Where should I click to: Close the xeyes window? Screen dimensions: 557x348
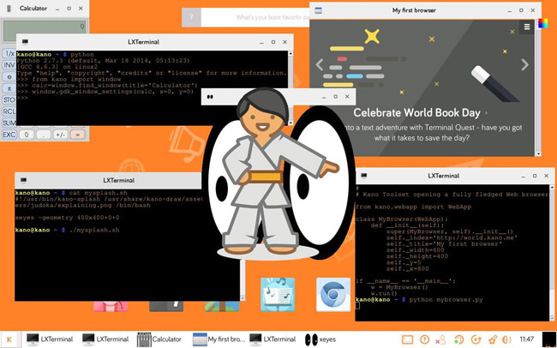[x=347, y=97]
